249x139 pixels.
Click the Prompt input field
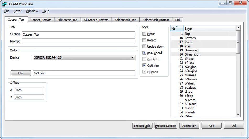[x=78, y=41]
